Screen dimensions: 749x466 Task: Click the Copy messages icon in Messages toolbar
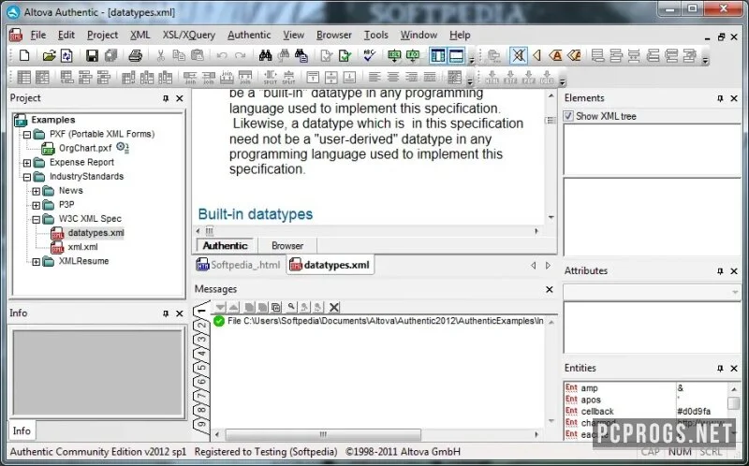coord(275,307)
